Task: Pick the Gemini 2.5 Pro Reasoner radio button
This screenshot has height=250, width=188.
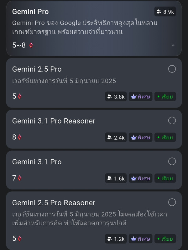Action: [172, 202]
